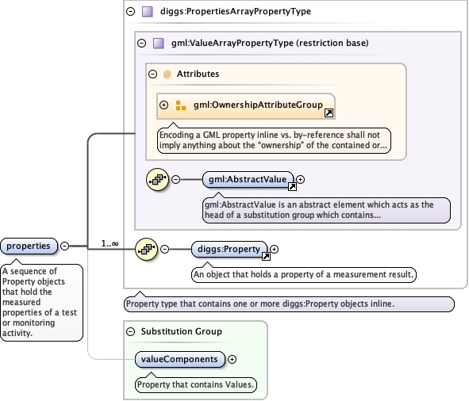Click 'Property that contains Values.' annotation
Image resolution: width=469 pixels, height=401 pixels.
click(196, 385)
